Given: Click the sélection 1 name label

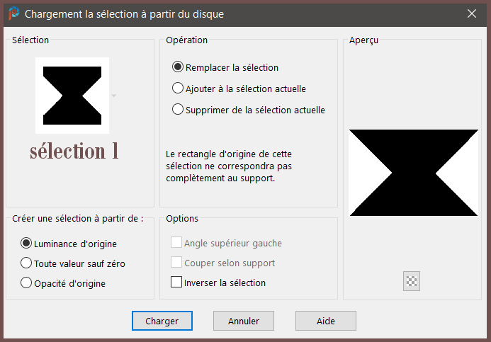Looking at the screenshot, I should pos(74,151).
